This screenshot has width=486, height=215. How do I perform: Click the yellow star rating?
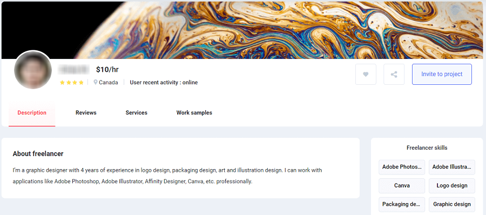tap(72, 83)
